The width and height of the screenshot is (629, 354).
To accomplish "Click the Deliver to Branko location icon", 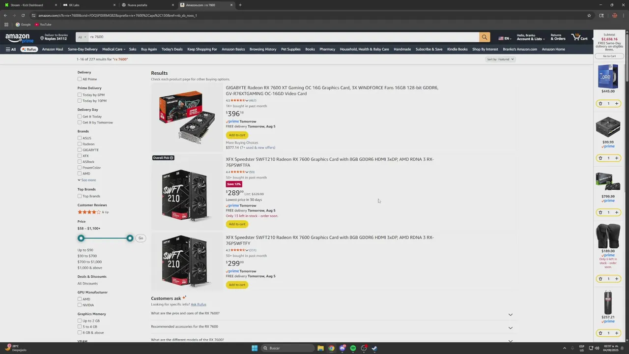I will coord(42,38).
